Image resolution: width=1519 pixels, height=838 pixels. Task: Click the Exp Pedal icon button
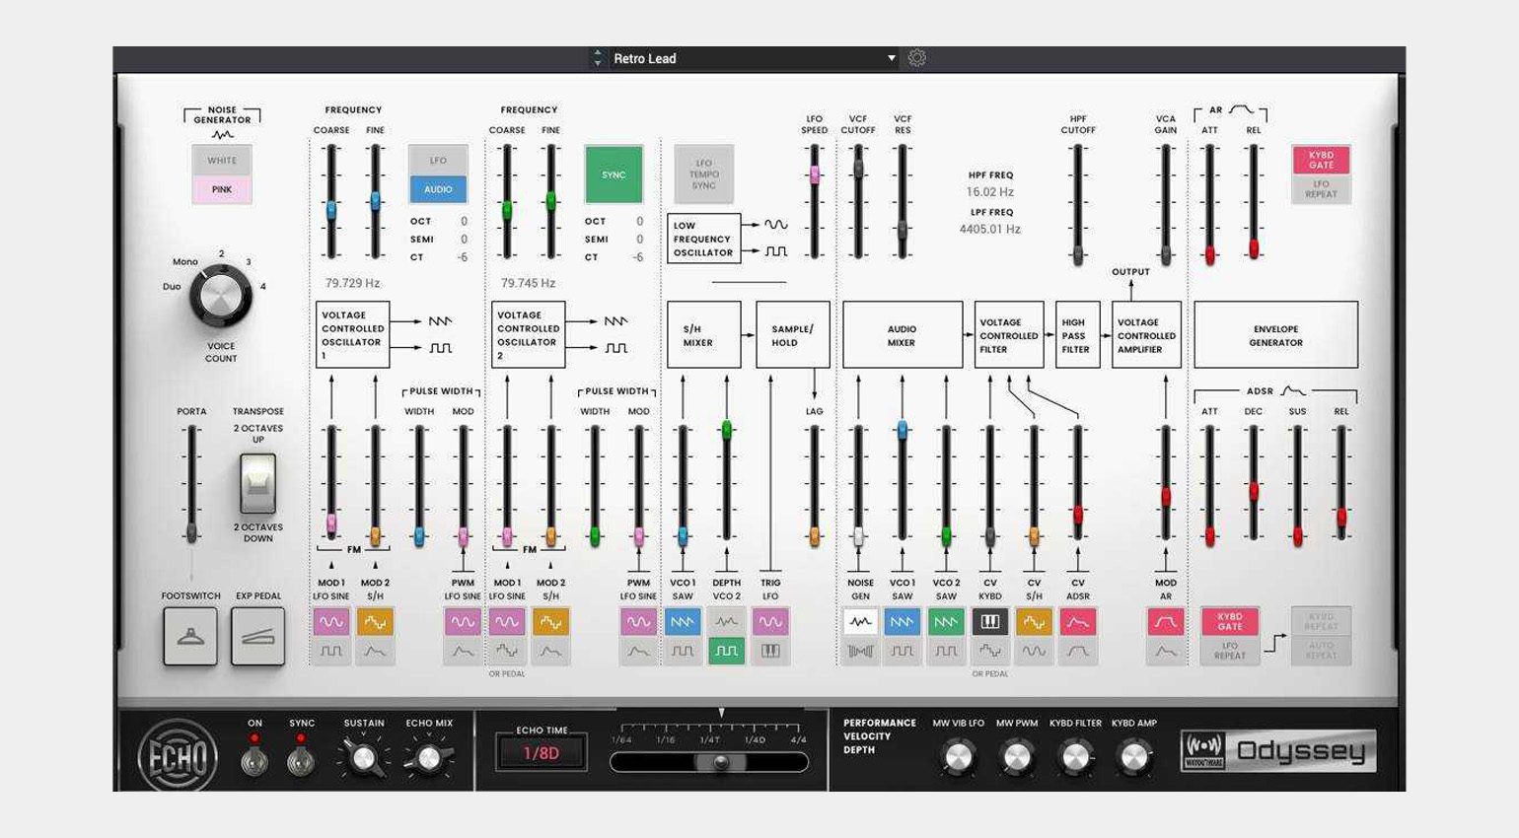coord(257,636)
